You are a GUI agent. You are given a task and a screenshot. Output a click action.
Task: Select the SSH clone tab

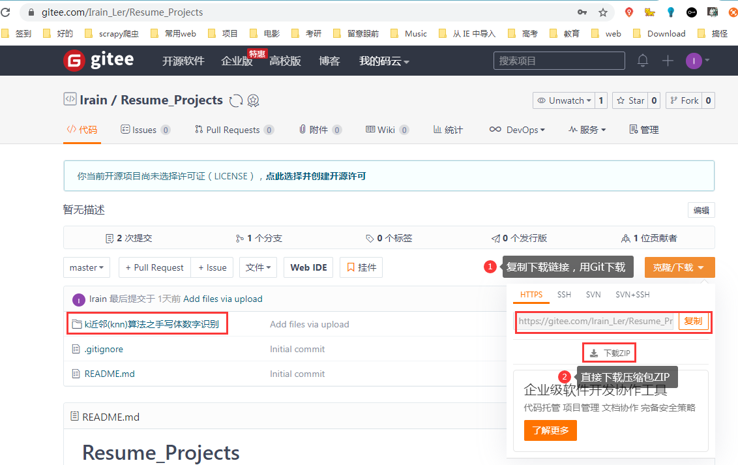click(564, 295)
